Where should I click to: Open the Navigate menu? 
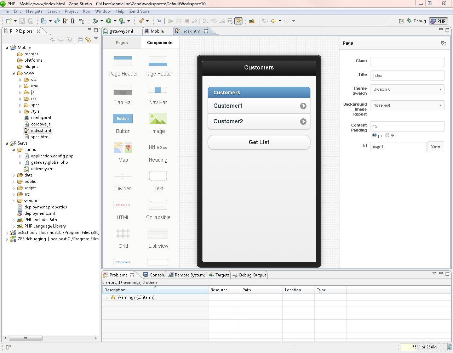pyautogui.click(x=34, y=11)
